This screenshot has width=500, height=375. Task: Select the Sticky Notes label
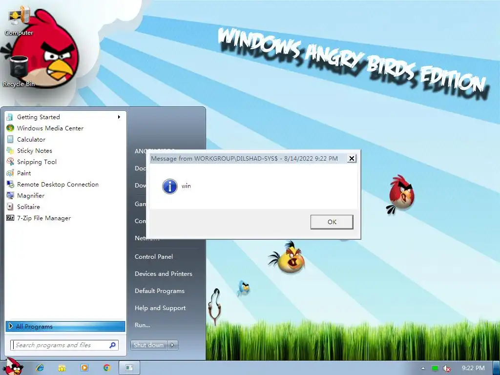point(35,150)
